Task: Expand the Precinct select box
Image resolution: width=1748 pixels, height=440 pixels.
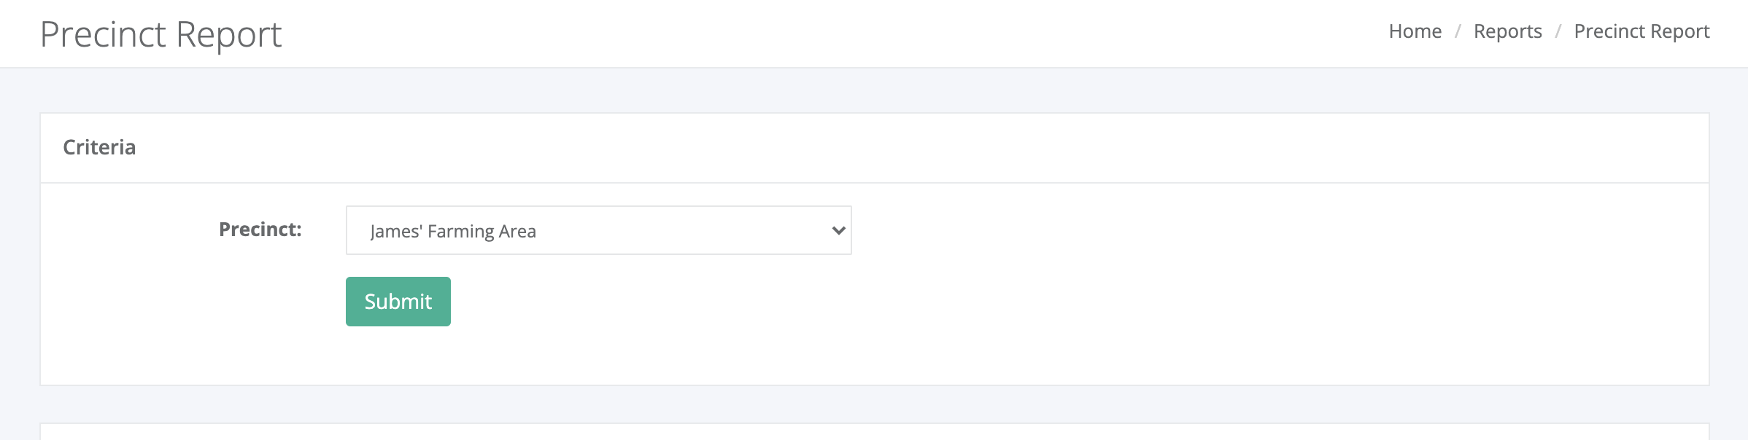Action: pyautogui.click(x=598, y=230)
